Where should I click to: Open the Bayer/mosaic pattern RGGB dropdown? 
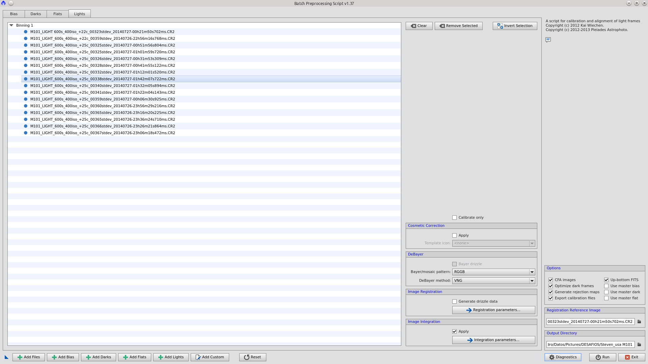pos(493,272)
